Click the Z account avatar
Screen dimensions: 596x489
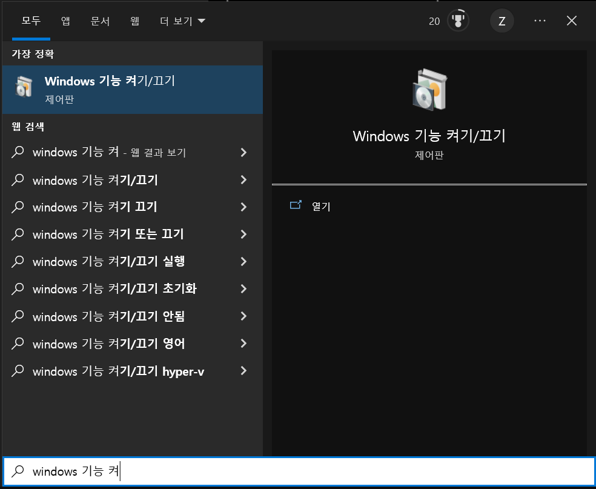[502, 21]
